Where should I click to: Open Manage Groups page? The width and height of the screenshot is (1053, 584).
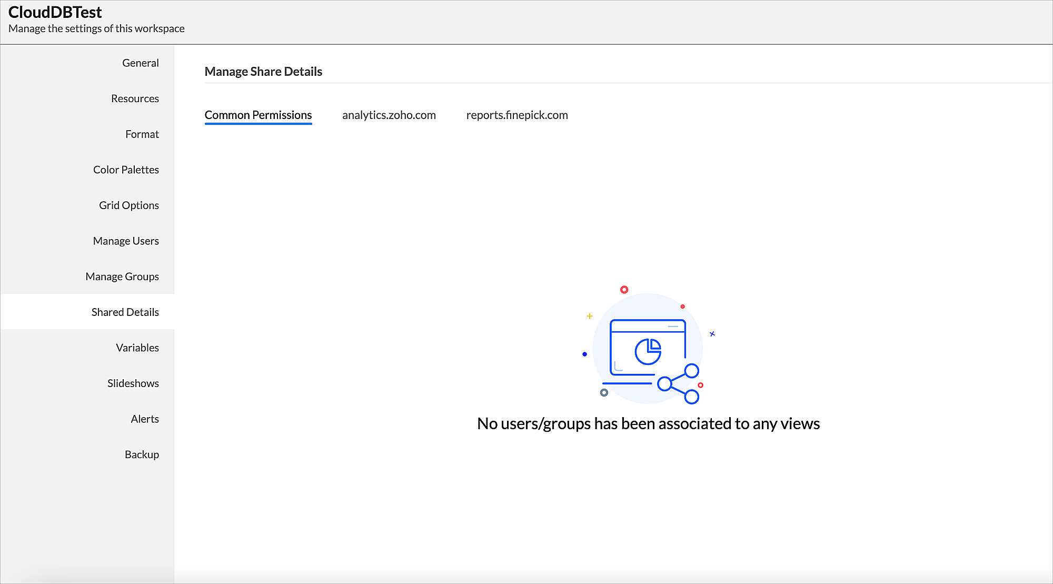(x=122, y=276)
